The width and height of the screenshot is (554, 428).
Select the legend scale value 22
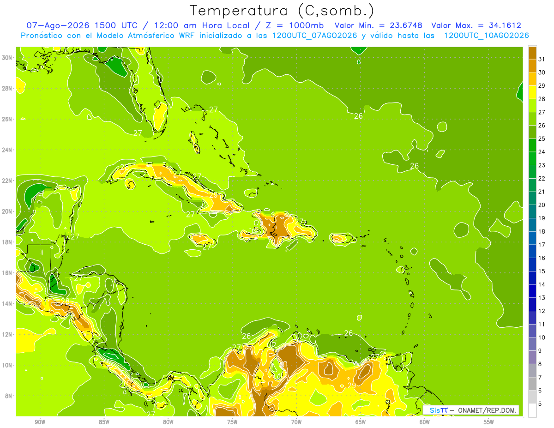click(x=542, y=178)
